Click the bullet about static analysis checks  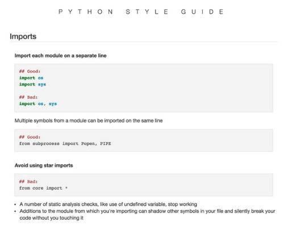[x=108, y=205]
